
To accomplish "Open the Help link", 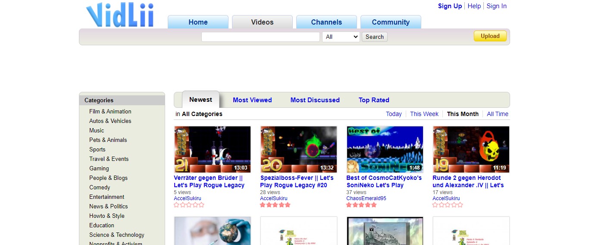I will (x=474, y=6).
